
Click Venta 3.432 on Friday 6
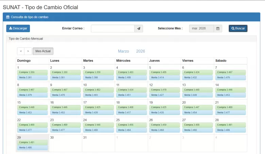[x=197, y=78]
